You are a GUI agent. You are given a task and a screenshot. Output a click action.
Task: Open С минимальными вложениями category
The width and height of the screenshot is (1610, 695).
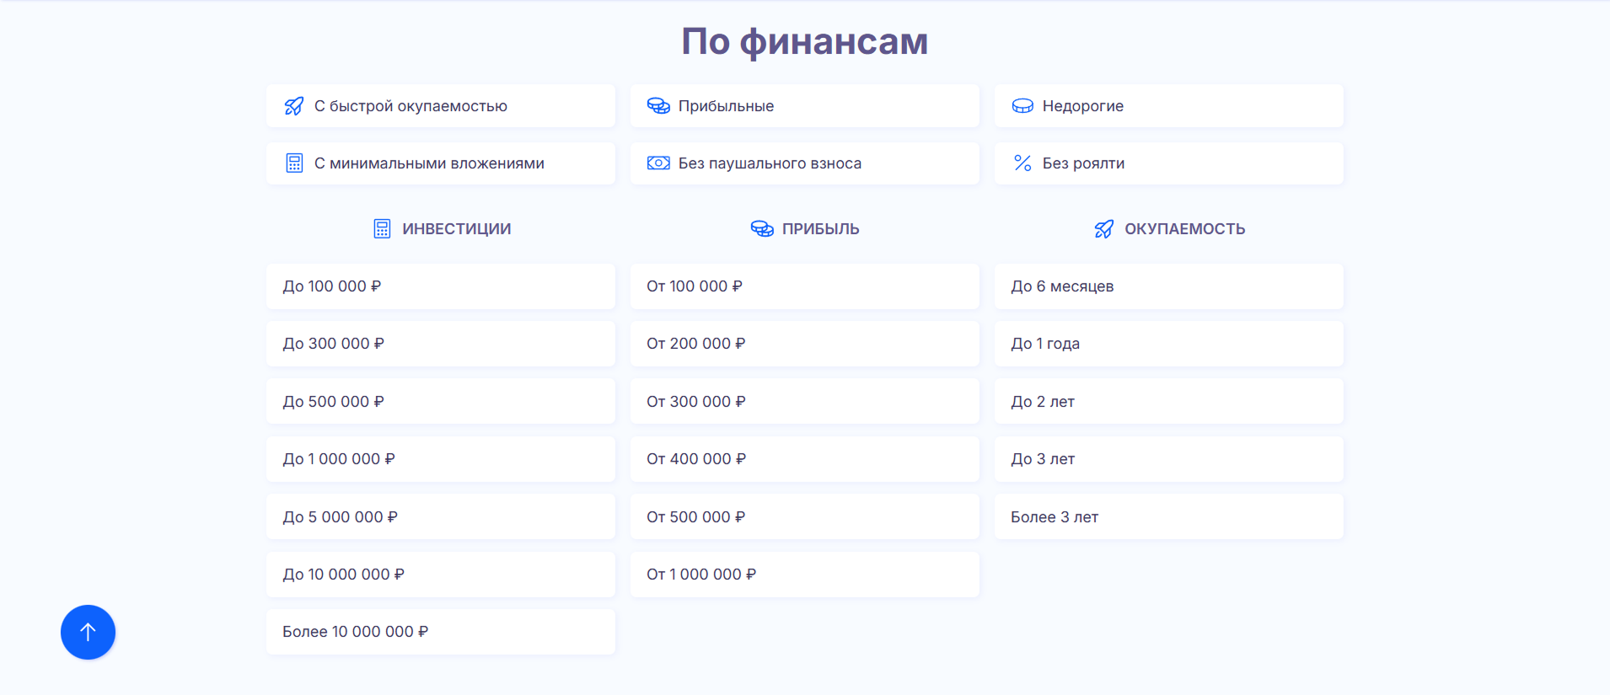(441, 163)
